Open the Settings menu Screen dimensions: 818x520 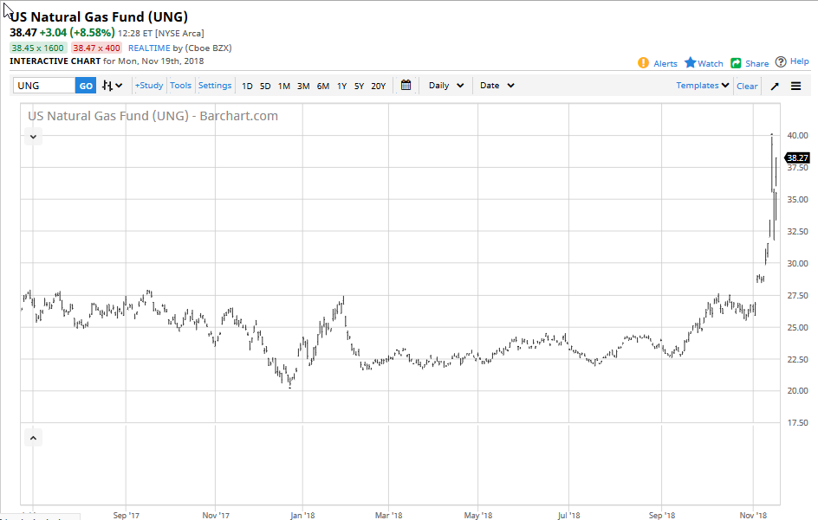[x=215, y=86]
